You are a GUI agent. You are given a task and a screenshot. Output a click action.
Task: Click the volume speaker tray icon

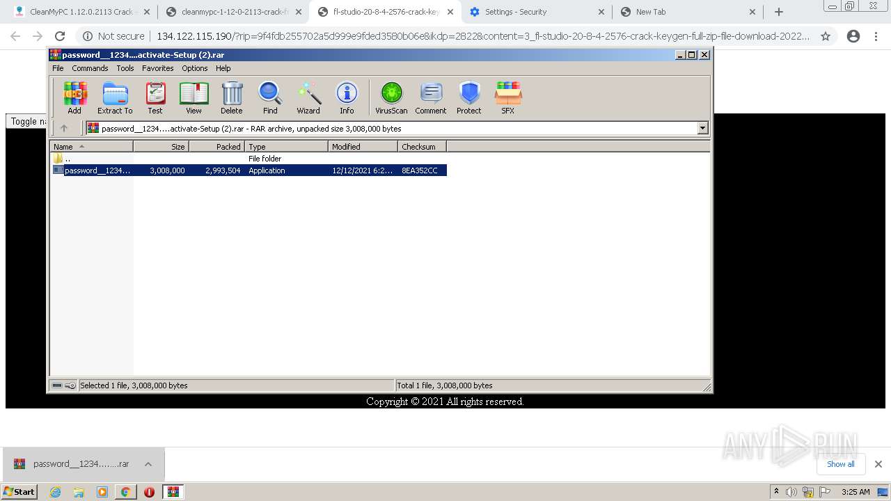(791, 492)
